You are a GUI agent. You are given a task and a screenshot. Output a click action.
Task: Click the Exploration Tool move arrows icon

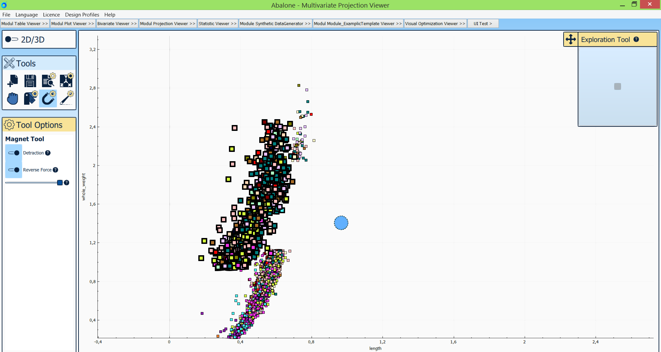coord(570,39)
